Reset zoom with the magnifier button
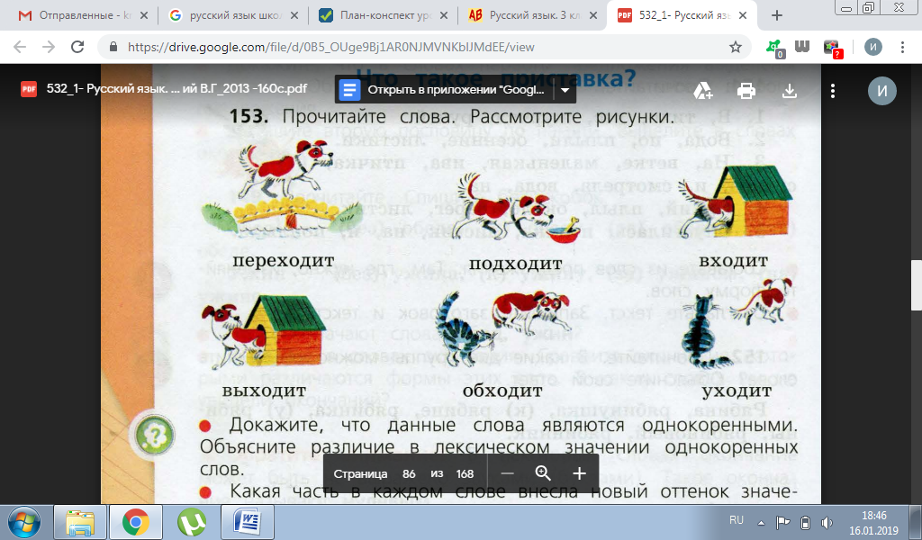This screenshot has height=540, width=922. pos(543,473)
